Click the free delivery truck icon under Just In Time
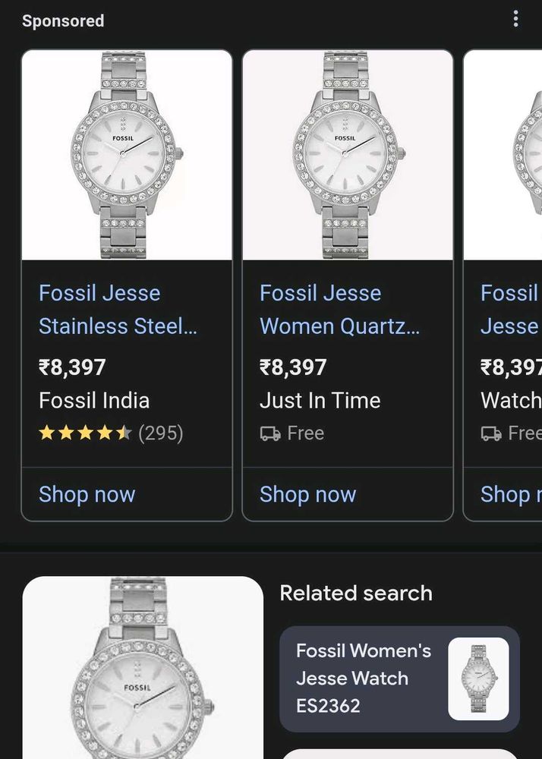 270,433
